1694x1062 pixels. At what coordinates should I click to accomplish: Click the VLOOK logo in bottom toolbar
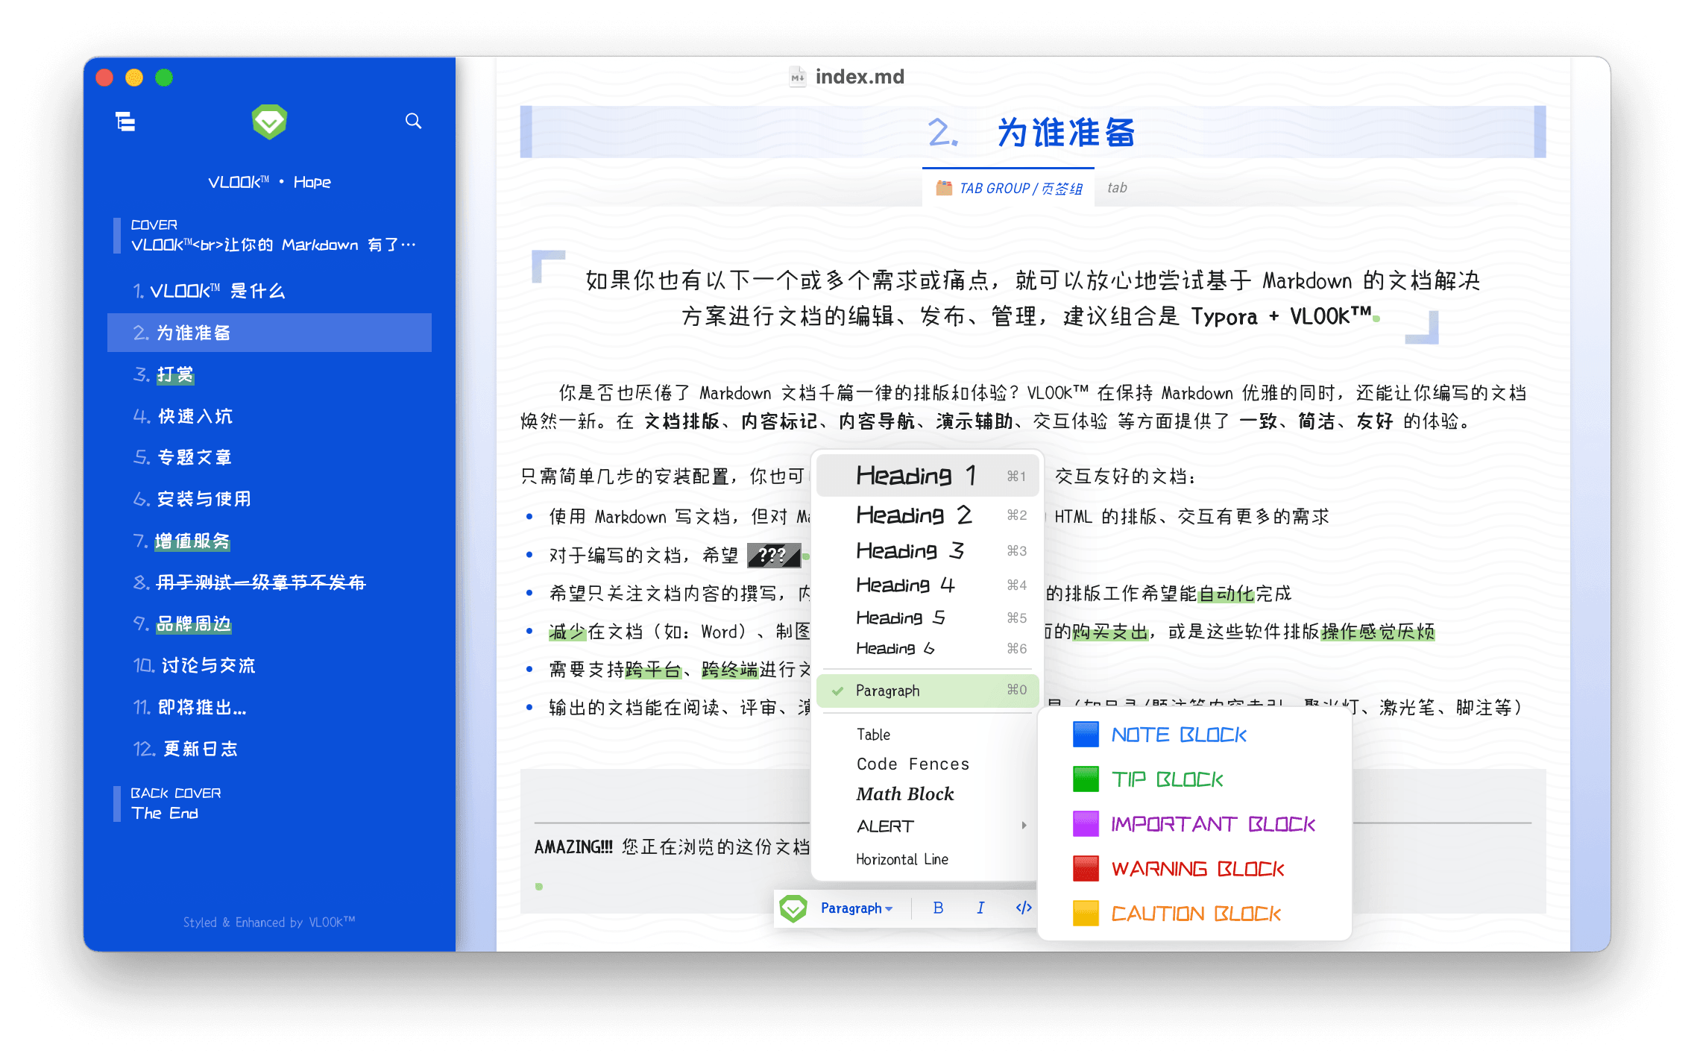[x=793, y=908]
